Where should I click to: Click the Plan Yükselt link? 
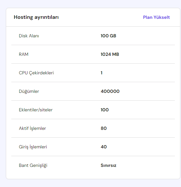click(x=156, y=17)
